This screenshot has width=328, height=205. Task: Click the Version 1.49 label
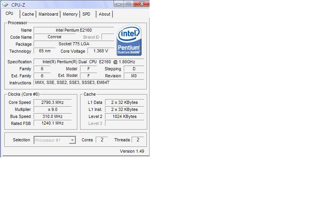[x=132, y=151]
